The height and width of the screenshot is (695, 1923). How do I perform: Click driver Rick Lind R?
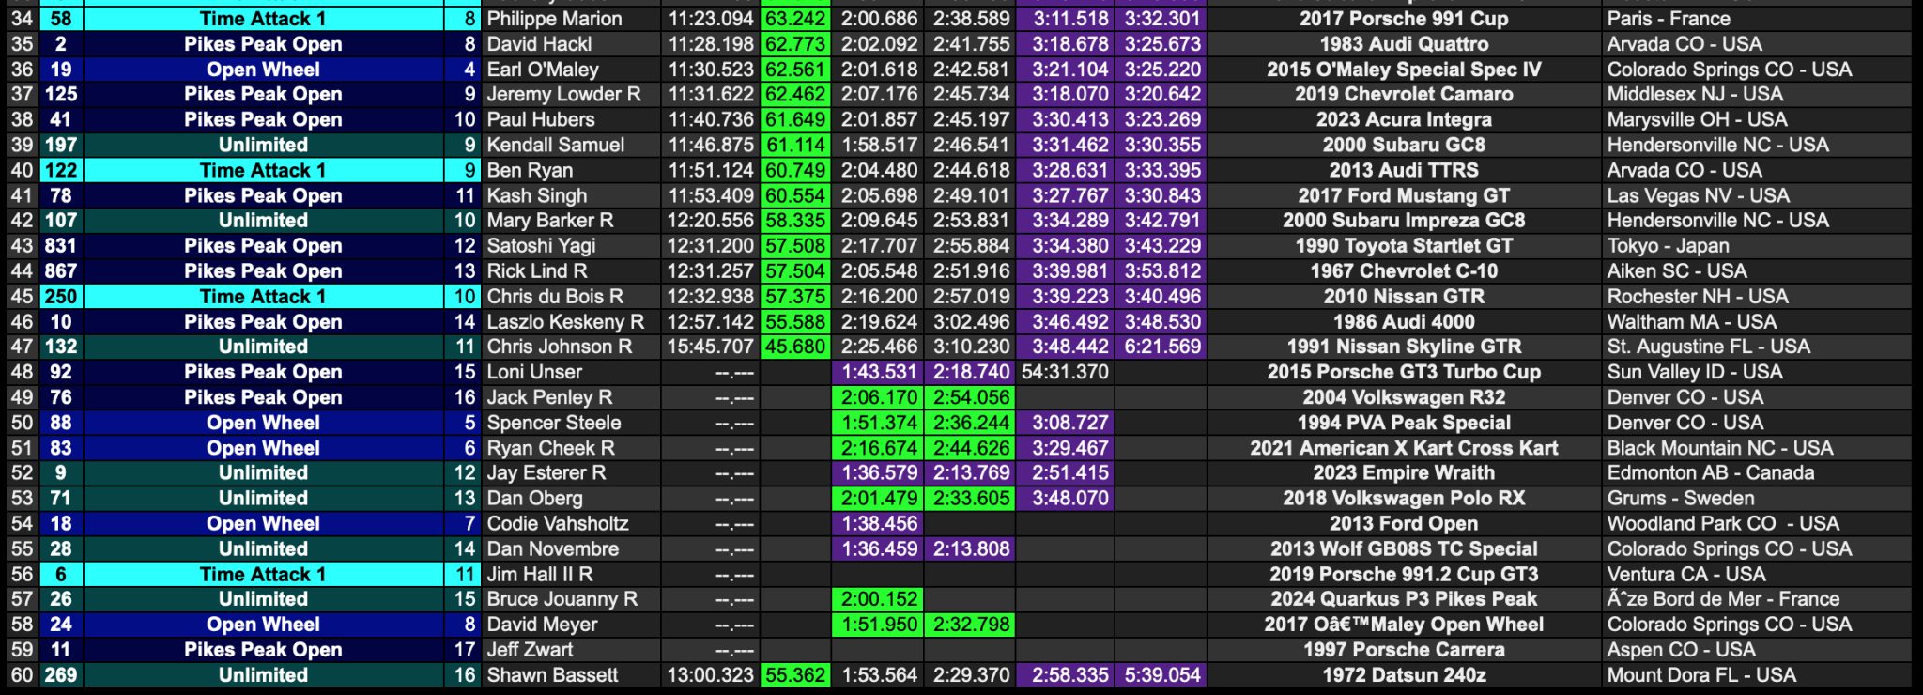(x=536, y=270)
